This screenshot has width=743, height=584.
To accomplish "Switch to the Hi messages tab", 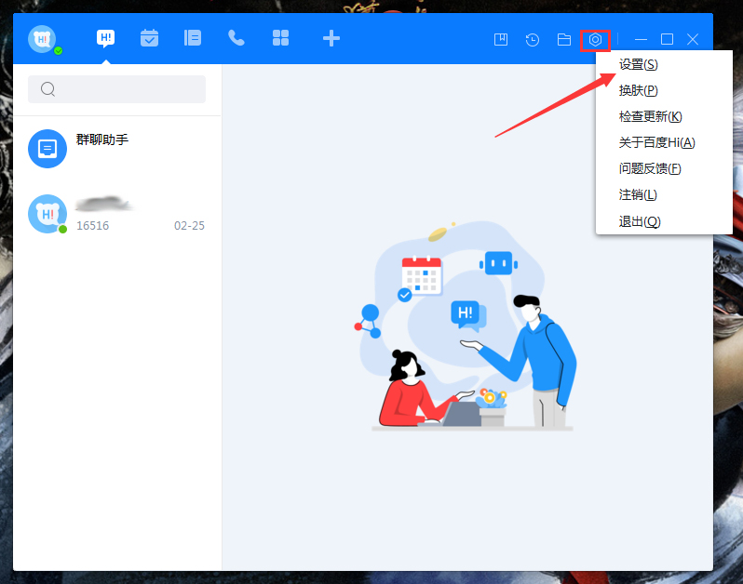I will [x=105, y=38].
